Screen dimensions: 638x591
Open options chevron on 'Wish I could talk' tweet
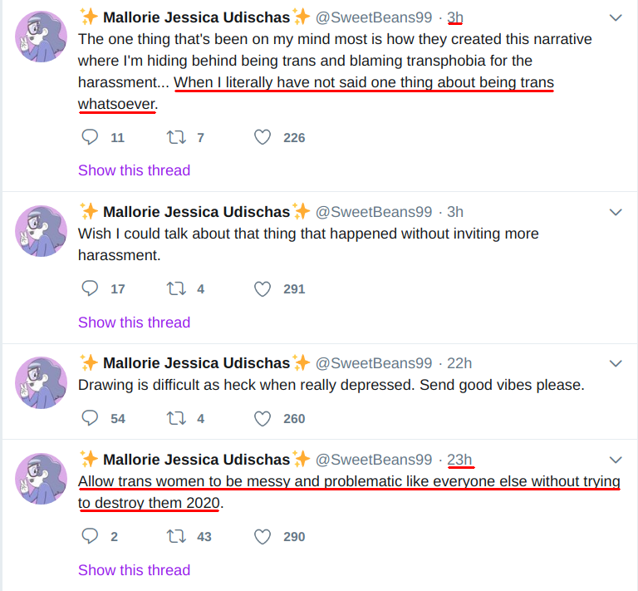pos(616,212)
